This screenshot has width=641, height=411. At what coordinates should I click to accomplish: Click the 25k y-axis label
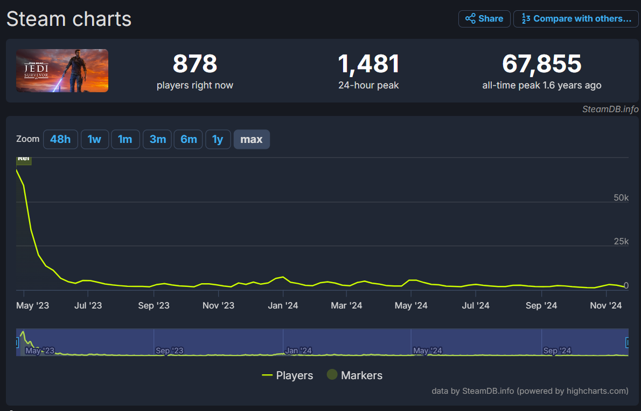tap(621, 242)
